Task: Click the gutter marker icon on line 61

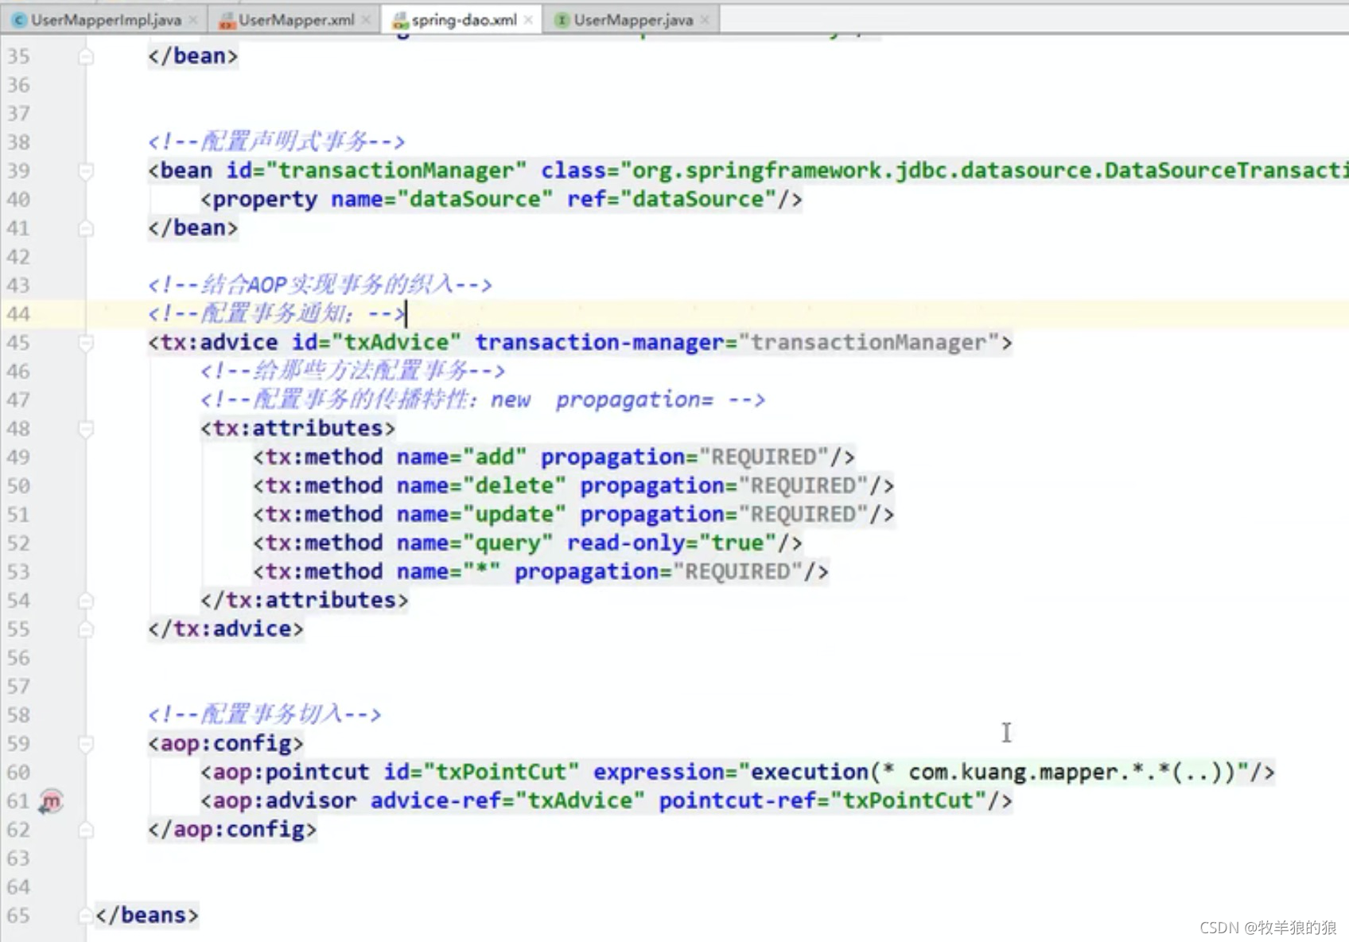Action: click(51, 801)
